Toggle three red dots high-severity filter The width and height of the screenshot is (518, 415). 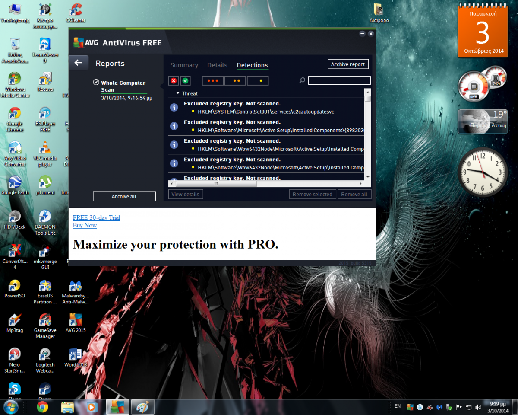213,81
